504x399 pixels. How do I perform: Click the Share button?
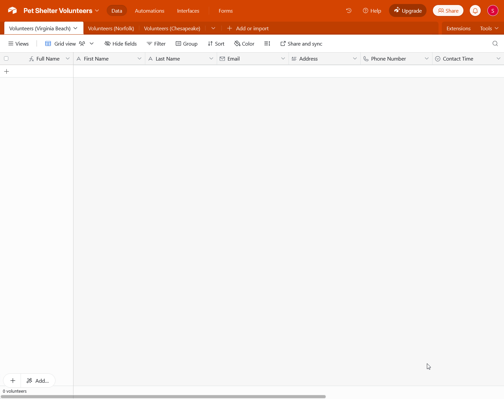[448, 11]
